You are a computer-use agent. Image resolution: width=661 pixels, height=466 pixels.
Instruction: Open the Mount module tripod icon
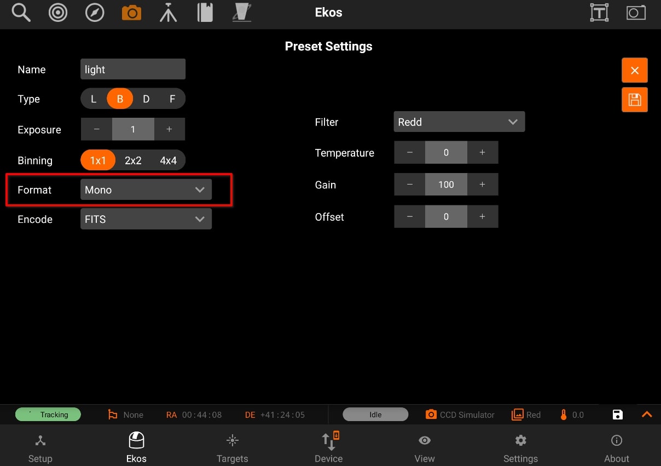(x=168, y=13)
